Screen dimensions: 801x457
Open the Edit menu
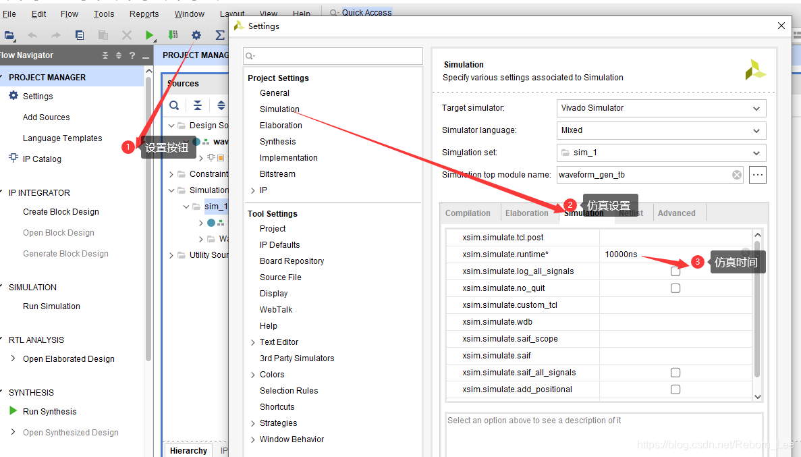(39, 14)
